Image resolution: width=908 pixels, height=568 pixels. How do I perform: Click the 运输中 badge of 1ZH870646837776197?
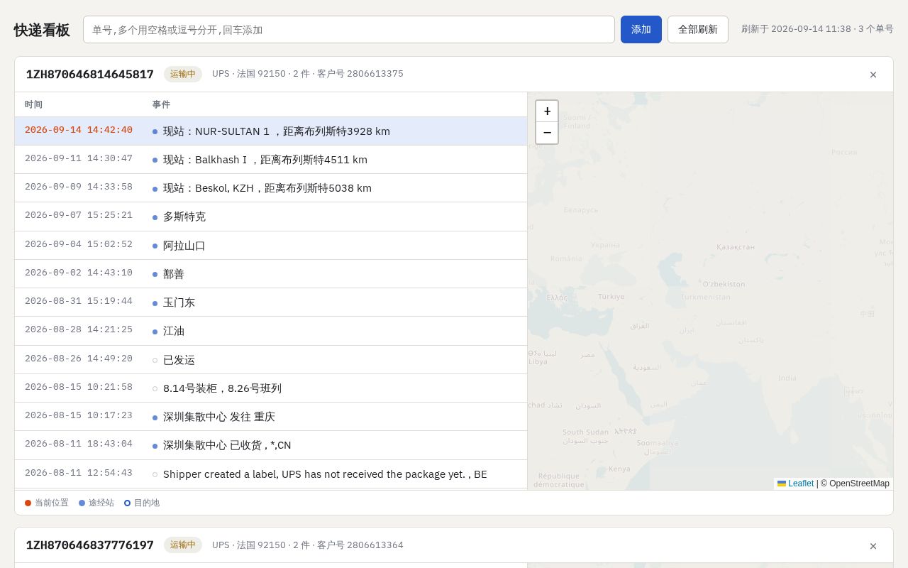[x=183, y=545]
